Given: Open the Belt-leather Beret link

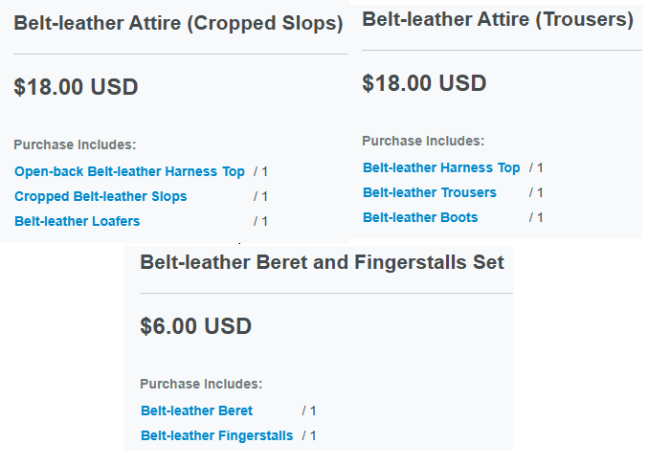Looking at the screenshot, I should [x=197, y=411].
